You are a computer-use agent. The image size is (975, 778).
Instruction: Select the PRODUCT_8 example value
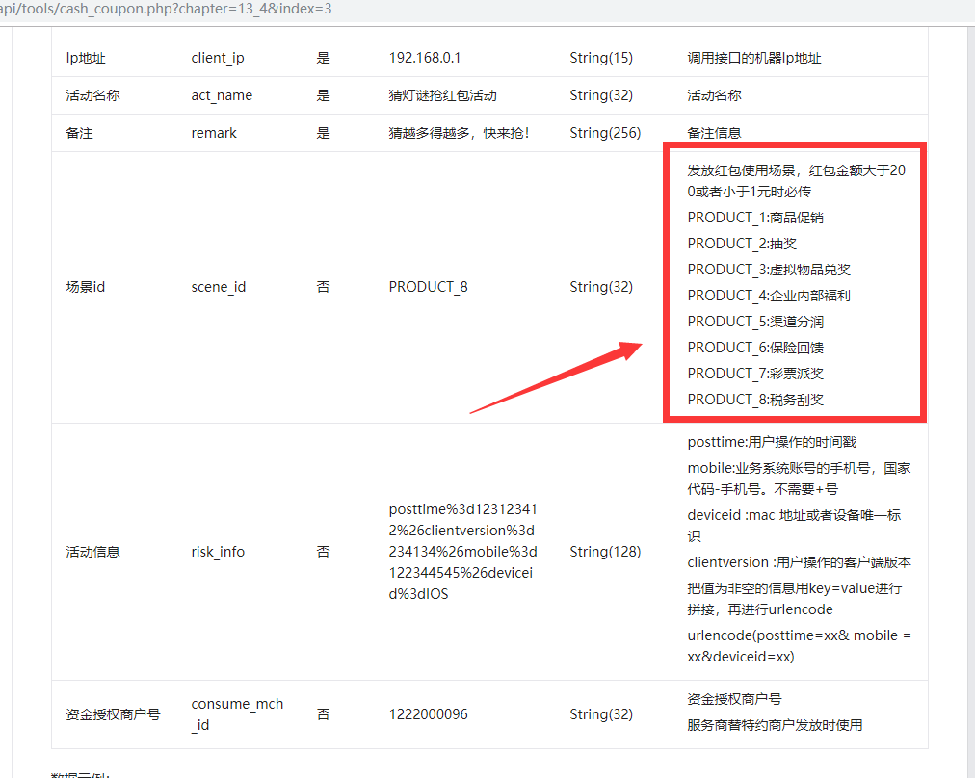tap(428, 287)
